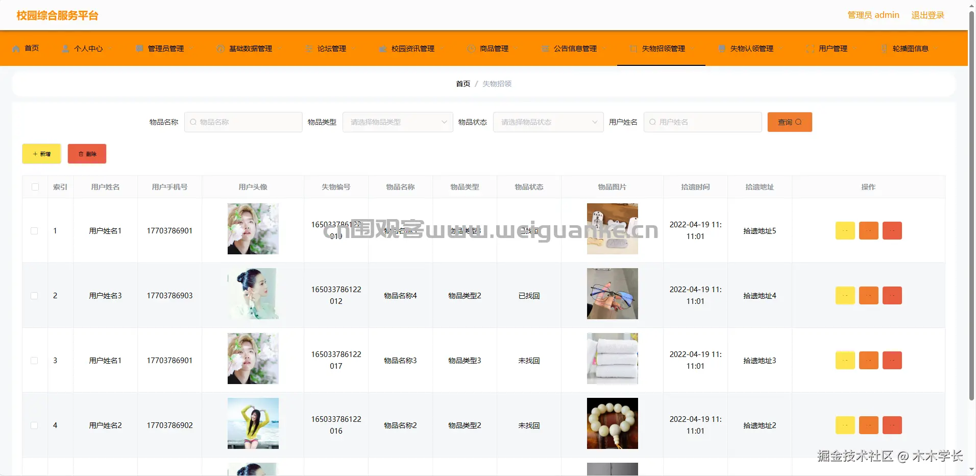Select the 轮播图信息 carousel icon
This screenshot has width=976, height=476.
tap(885, 49)
